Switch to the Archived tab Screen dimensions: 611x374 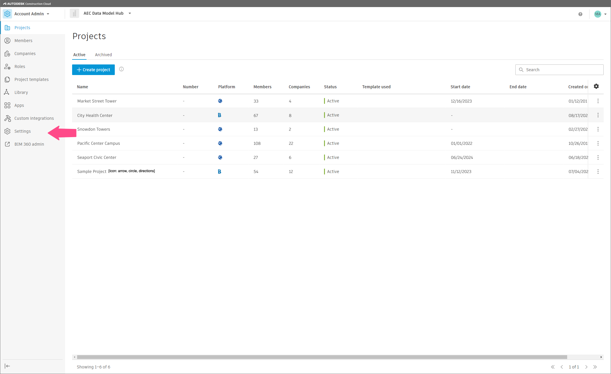[x=103, y=55]
